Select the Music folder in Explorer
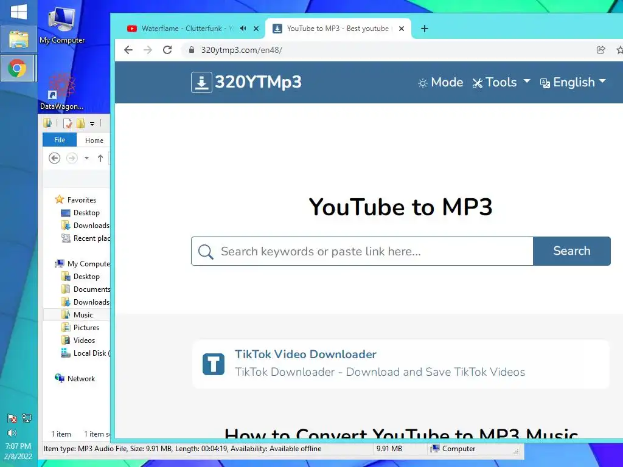The width and height of the screenshot is (623, 467). (77, 314)
